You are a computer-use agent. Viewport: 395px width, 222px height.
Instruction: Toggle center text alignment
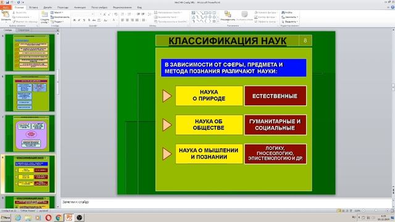(x=127, y=20)
